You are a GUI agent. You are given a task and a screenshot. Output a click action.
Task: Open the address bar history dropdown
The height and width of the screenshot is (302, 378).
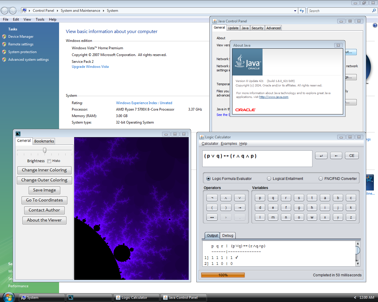click(295, 11)
